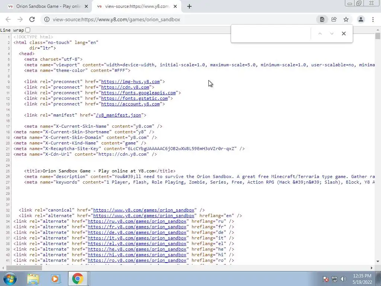Screen dimensions: 381x286
Task: Click the horizontal scrollbar thumb
Action: coord(24,268)
